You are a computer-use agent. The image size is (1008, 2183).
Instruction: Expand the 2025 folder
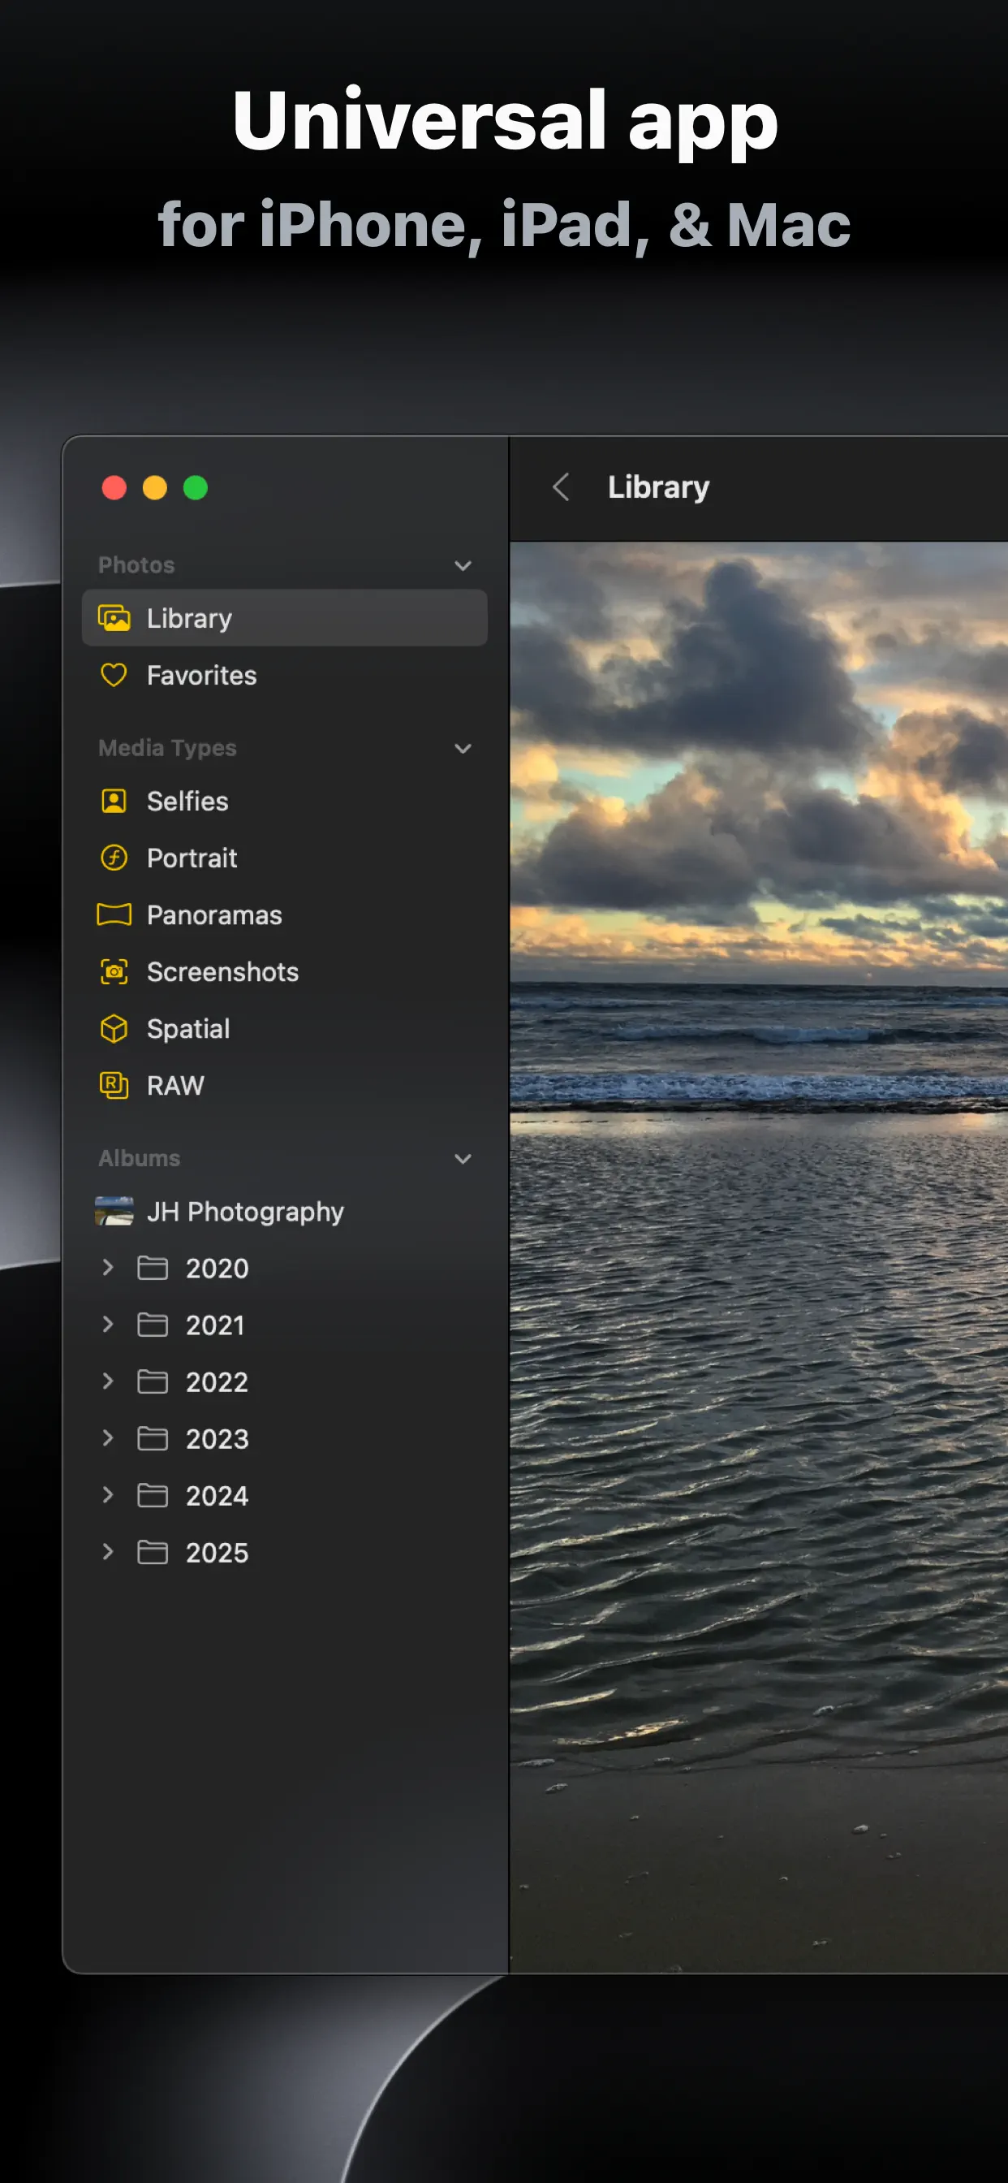[108, 1551]
